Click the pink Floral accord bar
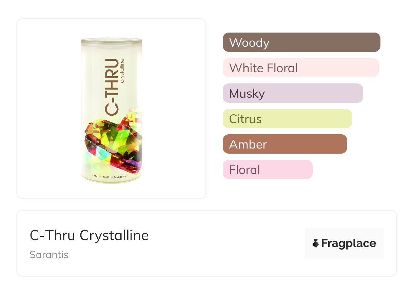 pos(267,170)
